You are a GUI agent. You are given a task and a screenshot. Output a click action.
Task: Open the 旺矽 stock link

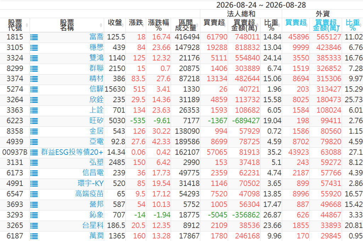click(96, 120)
